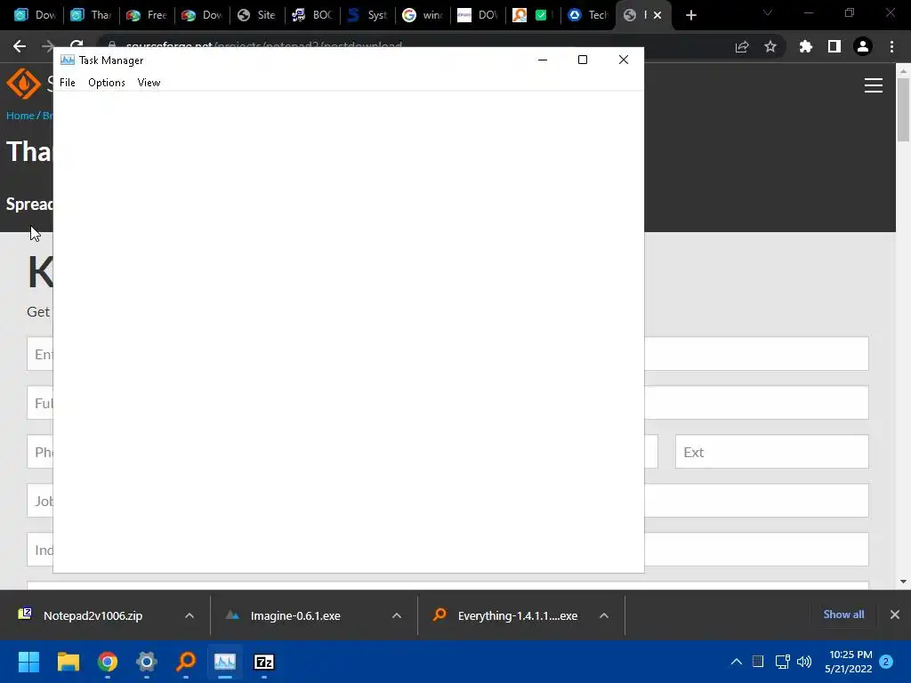Click the downloaded Notepad2v1006.zip file
This screenshot has width=911, height=683.
[93, 615]
